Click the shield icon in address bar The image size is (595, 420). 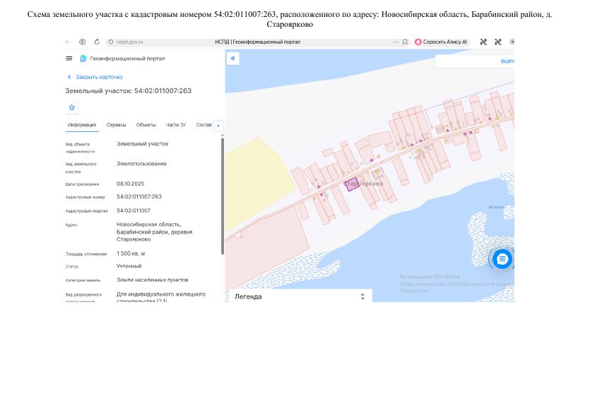(x=111, y=42)
